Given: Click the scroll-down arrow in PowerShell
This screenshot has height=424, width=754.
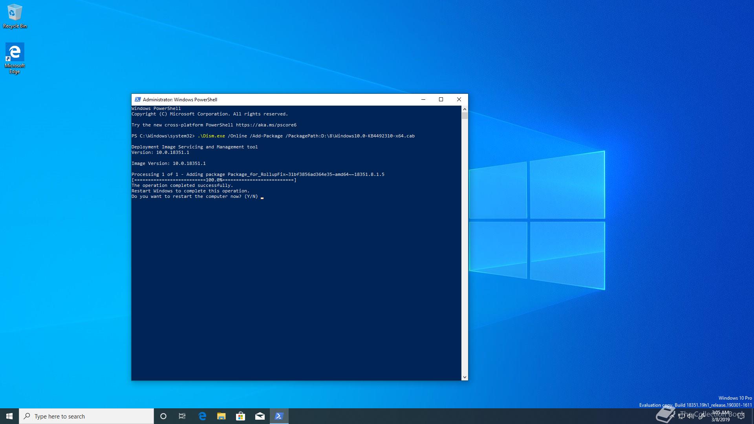Looking at the screenshot, I should [465, 377].
